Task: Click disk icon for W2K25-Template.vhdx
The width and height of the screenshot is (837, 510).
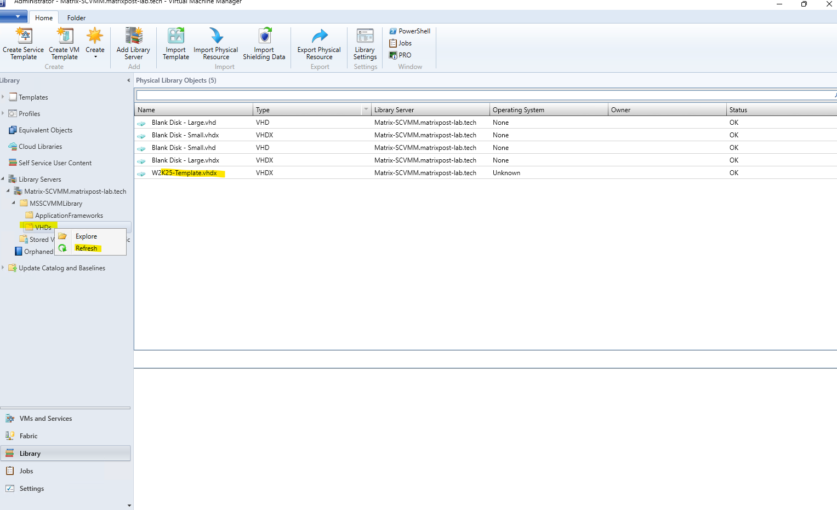Action: coord(141,173)
